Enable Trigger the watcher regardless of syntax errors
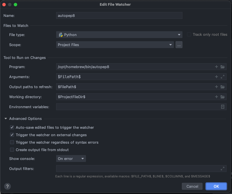 click(12, 142)
